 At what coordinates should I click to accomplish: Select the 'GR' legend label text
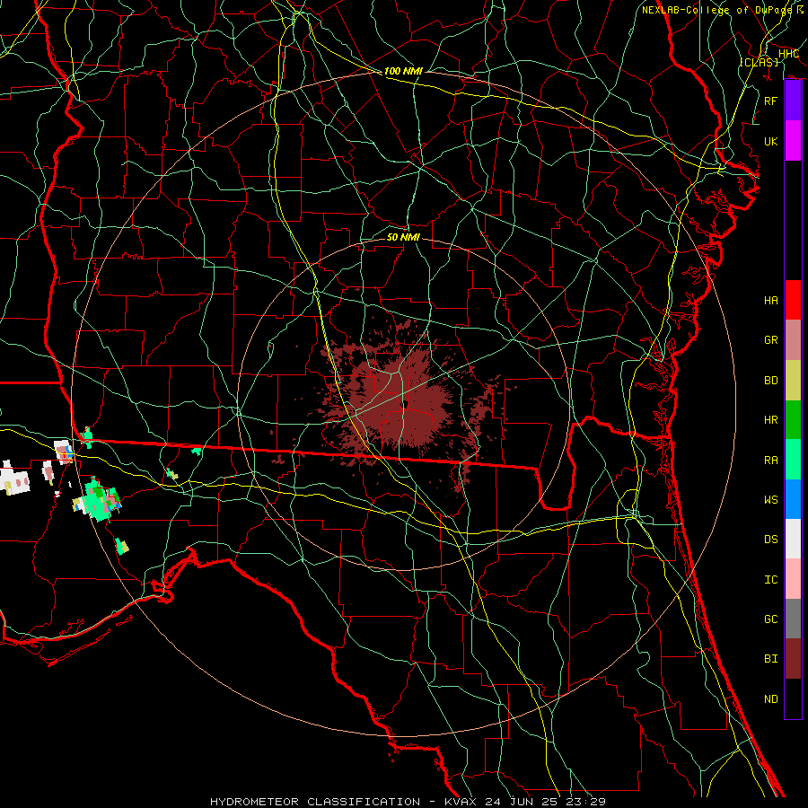pyautogui.click(x=771, y=339)
